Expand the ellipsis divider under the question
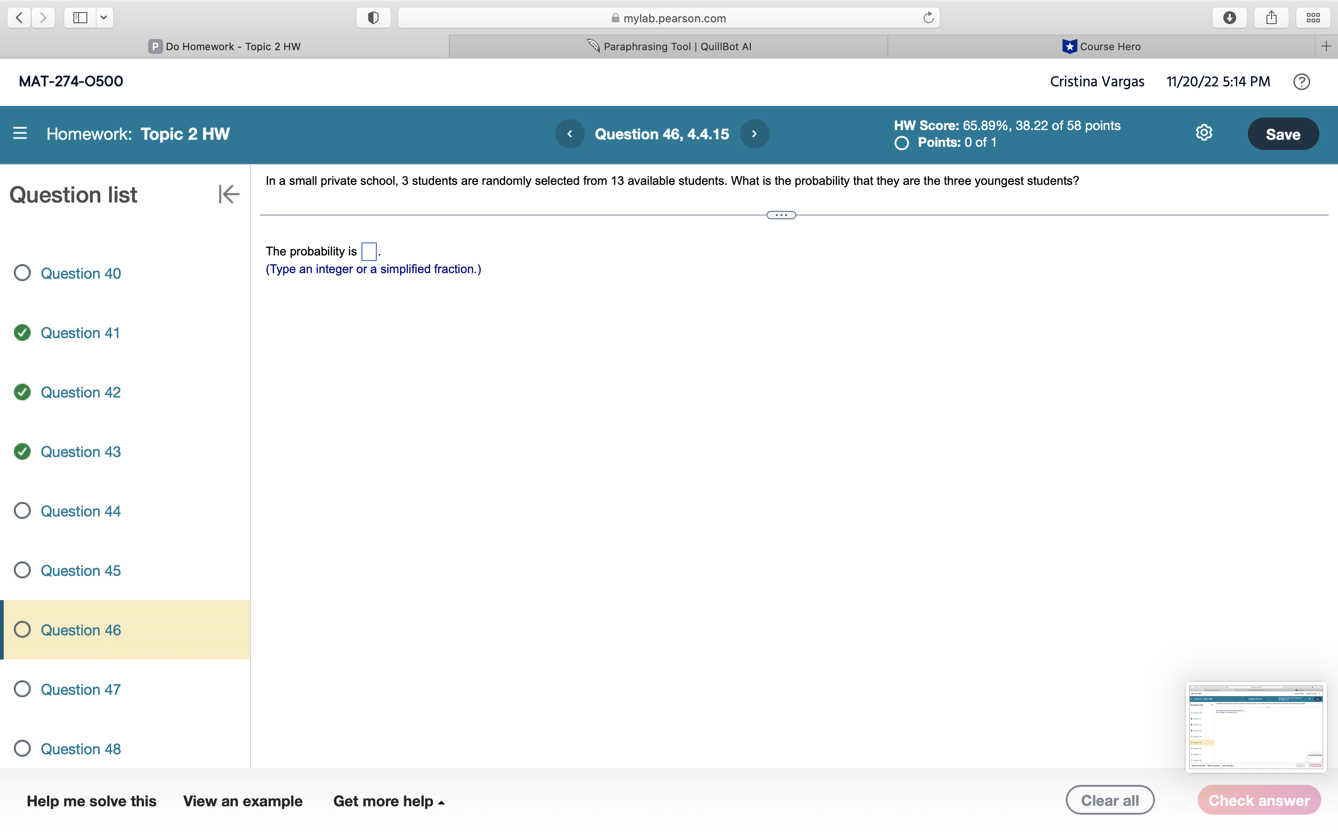 (x=780, y=215)
